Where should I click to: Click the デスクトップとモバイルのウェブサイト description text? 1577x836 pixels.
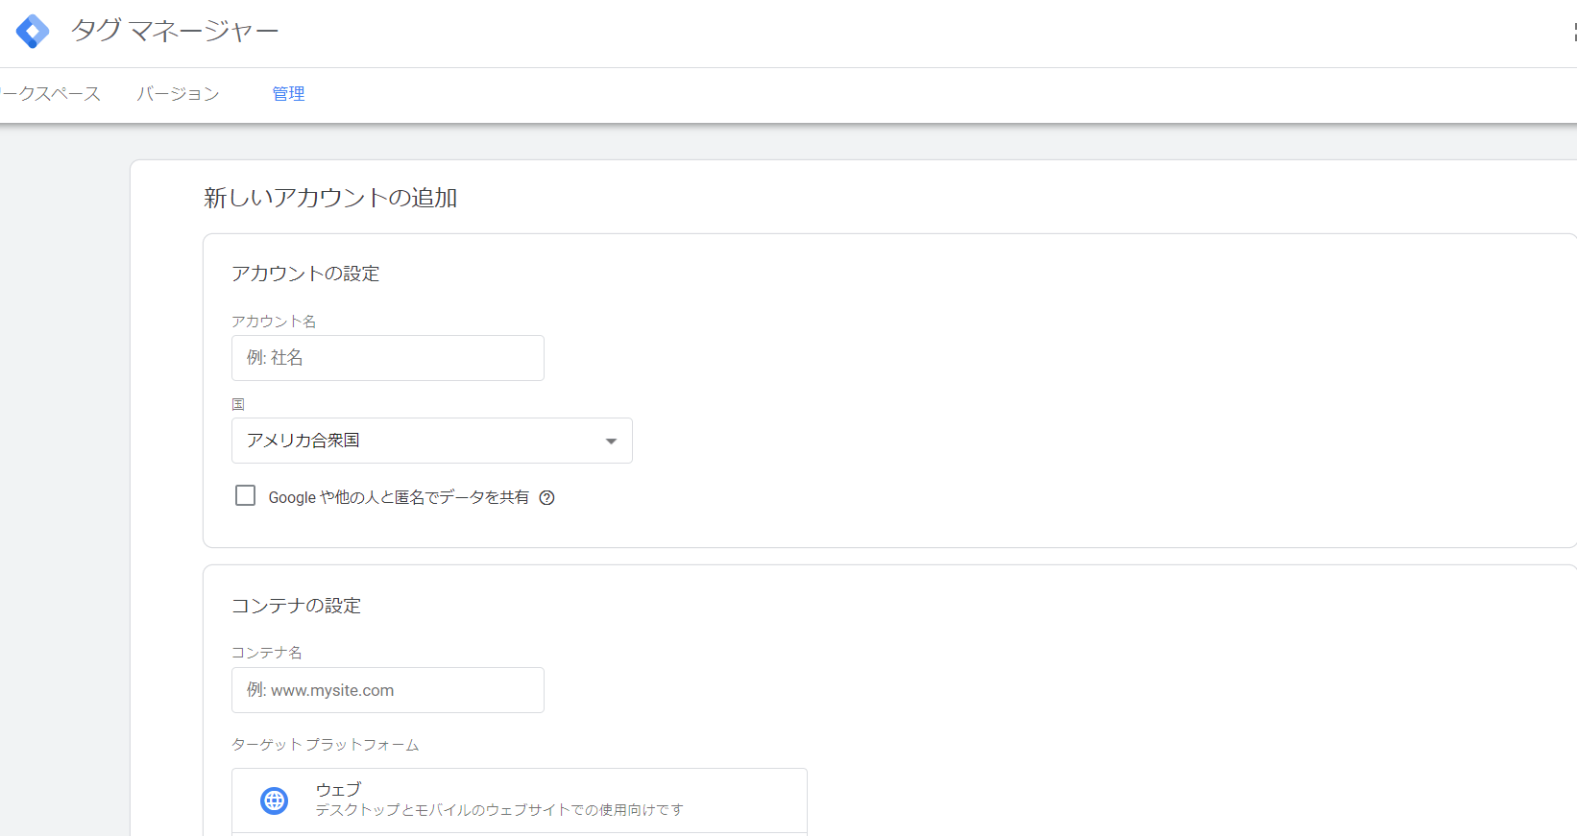(x=499, y=810)
